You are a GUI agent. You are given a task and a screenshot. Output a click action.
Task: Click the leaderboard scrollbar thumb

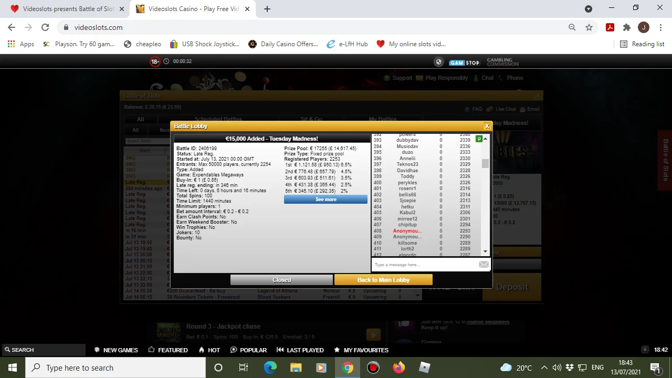pos(485,163)
